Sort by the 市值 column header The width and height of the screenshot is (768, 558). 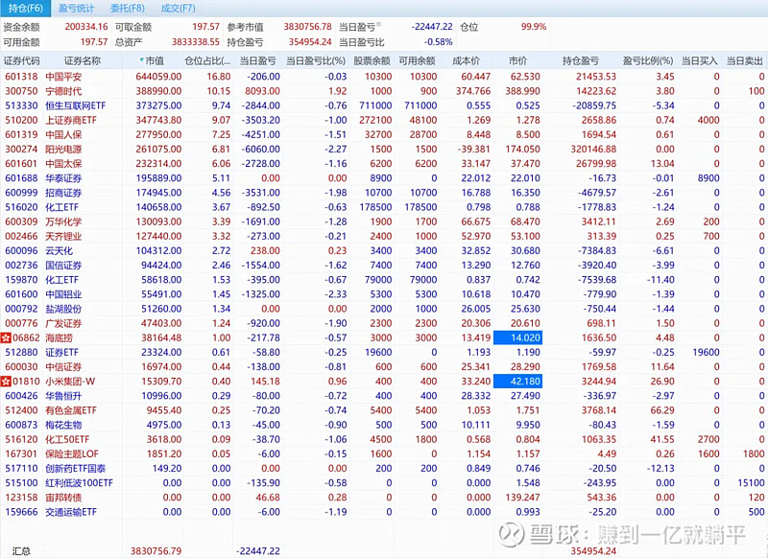click(x=155, y=61)
